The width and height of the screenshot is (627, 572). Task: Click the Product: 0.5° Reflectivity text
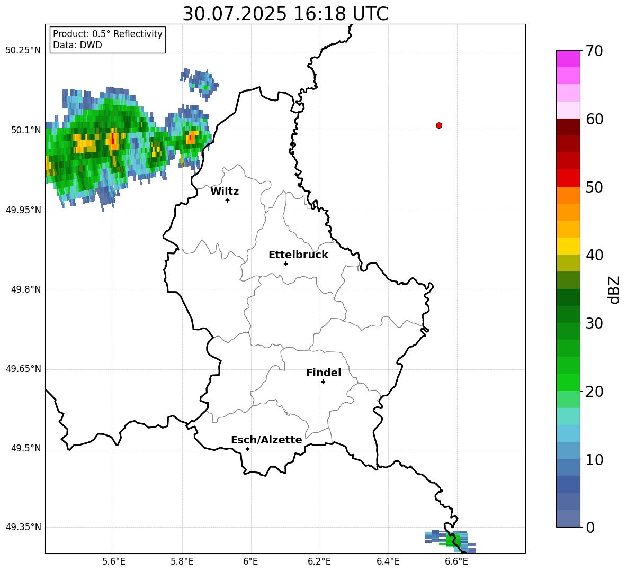[x=108, y=34]
